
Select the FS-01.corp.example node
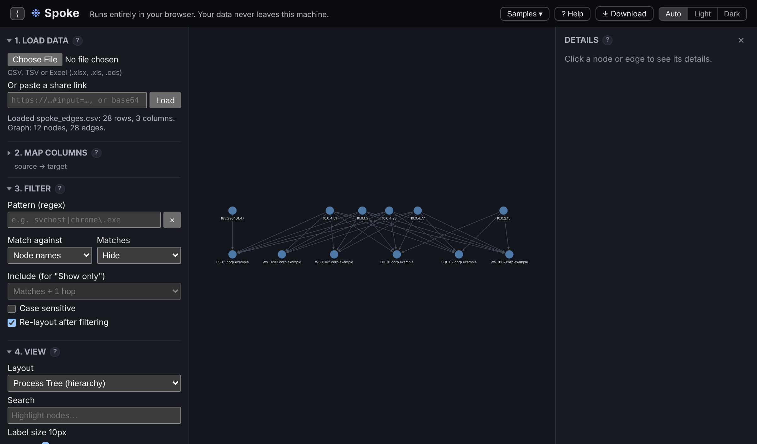pyautogui.click(x=232, y=254)
